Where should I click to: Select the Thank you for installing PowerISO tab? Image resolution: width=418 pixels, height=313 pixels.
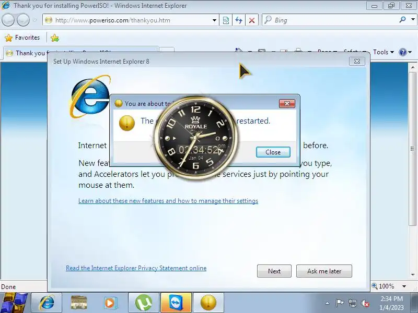[x=81, y=53]
